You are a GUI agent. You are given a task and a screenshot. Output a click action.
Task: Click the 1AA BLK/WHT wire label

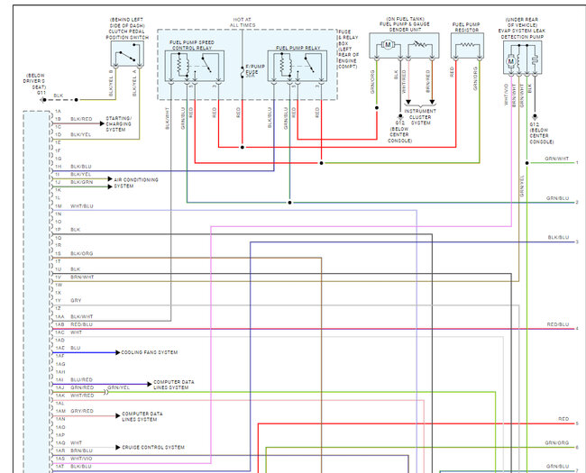point(81,317)
